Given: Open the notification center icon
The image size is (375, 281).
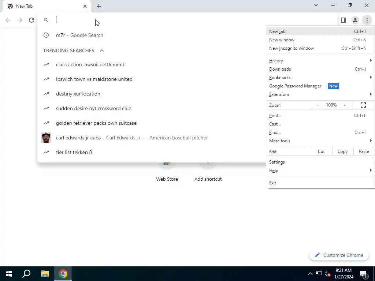Looking at the screenshot, I should click(363, 274).
